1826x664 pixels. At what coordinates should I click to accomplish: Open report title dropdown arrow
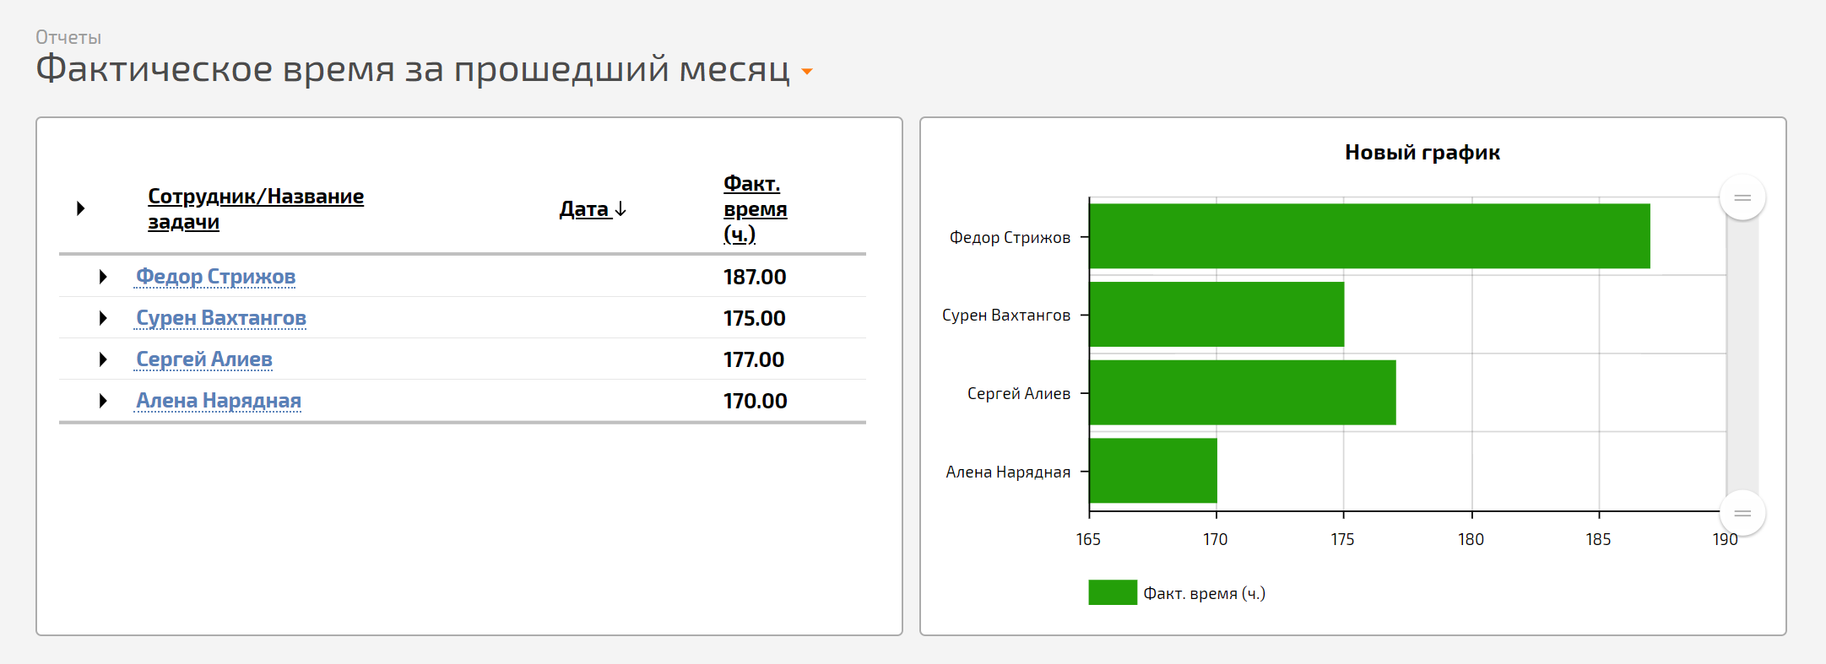coord(807,73)
